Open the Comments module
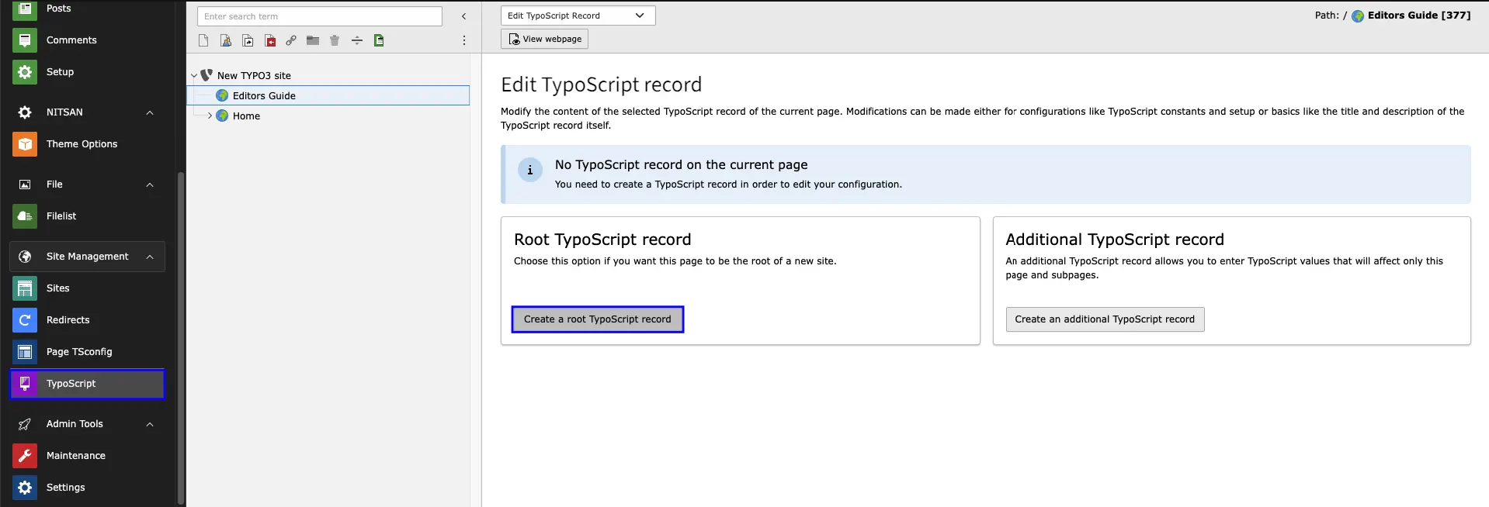The width and height of the screenshot is (1489, 507). click(x=88, y=40)
